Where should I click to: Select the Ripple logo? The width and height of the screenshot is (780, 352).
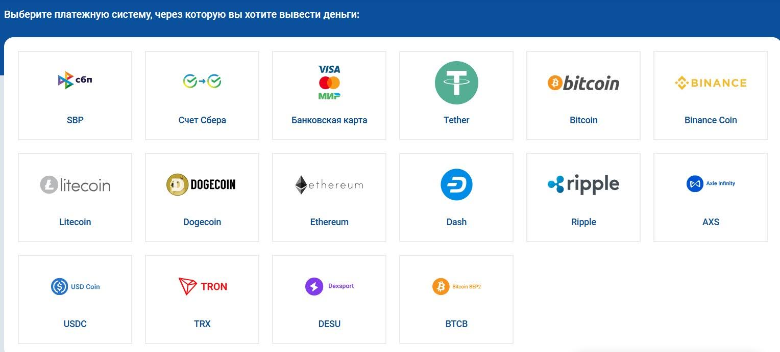(583, 184)
